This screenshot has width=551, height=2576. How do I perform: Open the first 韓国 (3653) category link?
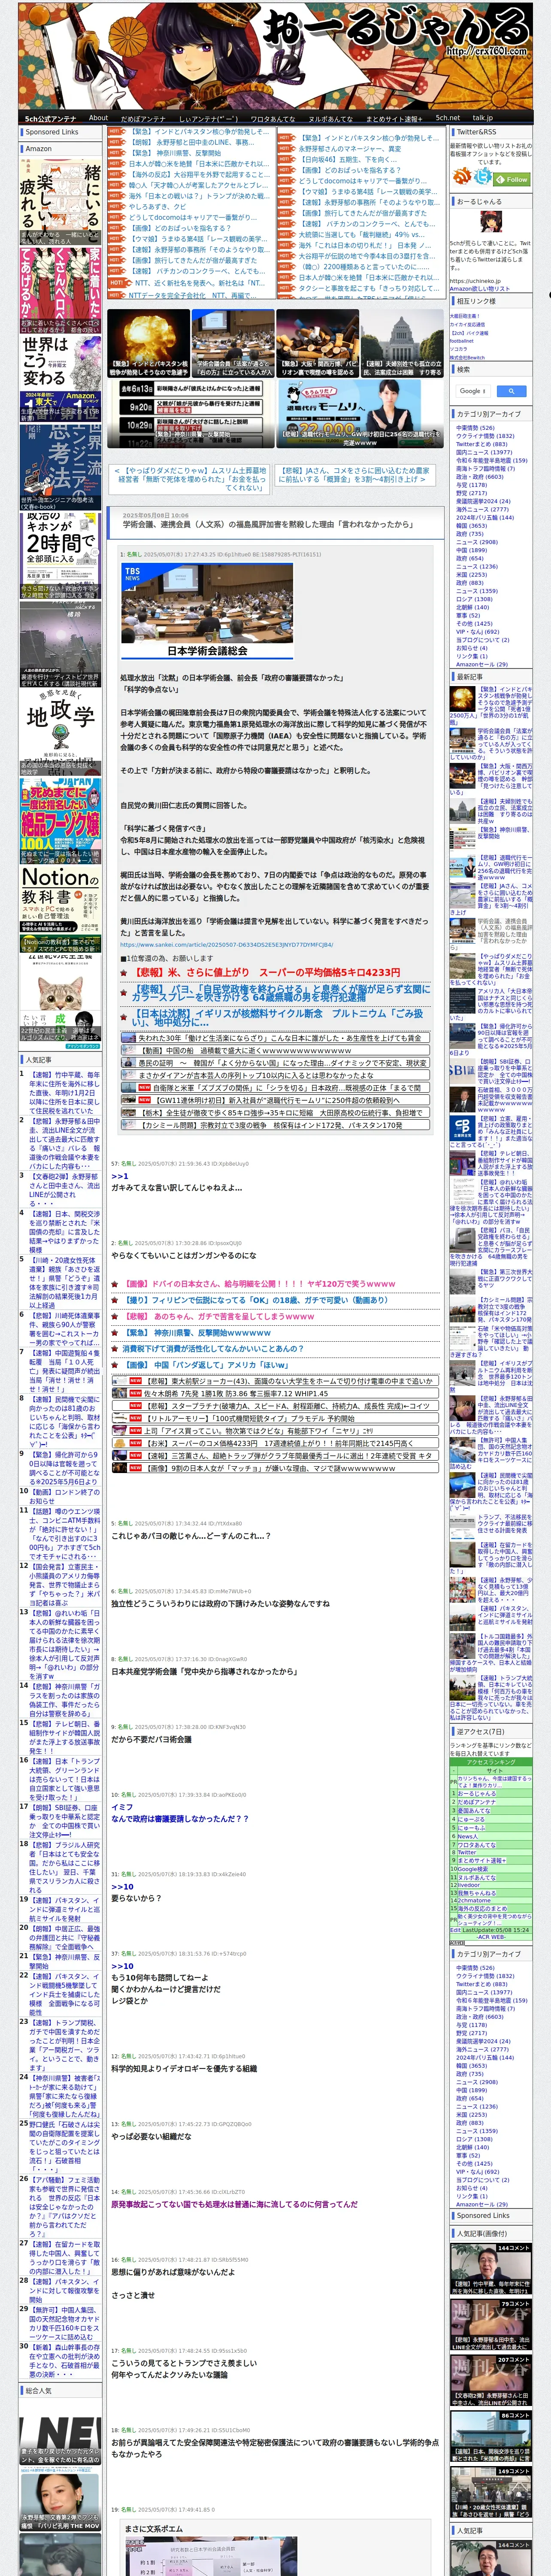[x=471, y=525]
